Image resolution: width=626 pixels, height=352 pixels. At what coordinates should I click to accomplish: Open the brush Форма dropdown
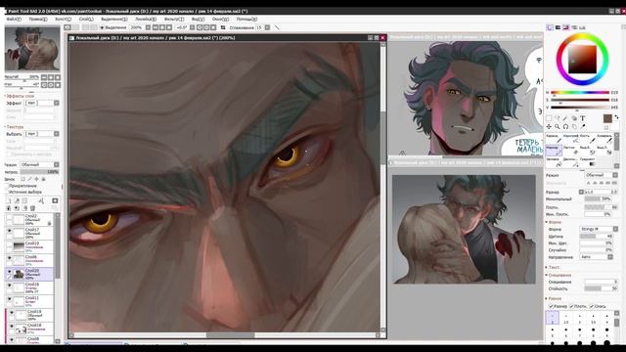[599, 229]
